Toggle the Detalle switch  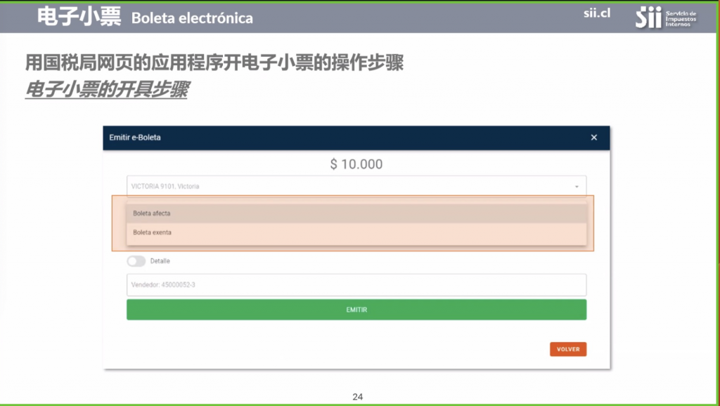tap(136, 261)
